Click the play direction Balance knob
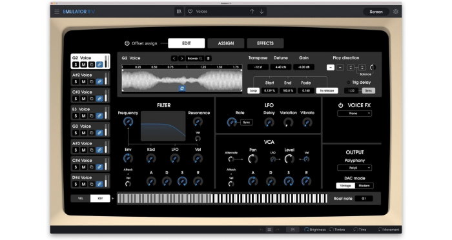This screenshot has height=240, width=452. [x=373, y=67]
